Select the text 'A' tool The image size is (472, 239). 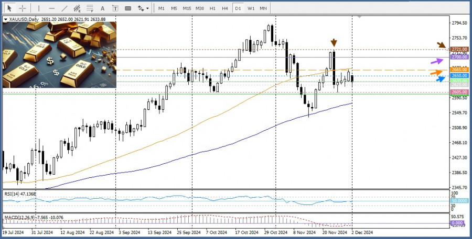[102, 8]
